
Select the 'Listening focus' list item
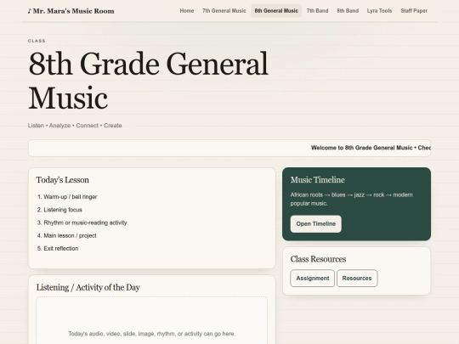(63, 210)
